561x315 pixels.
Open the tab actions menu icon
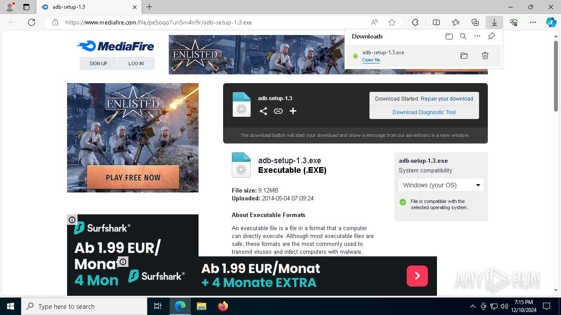(26, 7)
